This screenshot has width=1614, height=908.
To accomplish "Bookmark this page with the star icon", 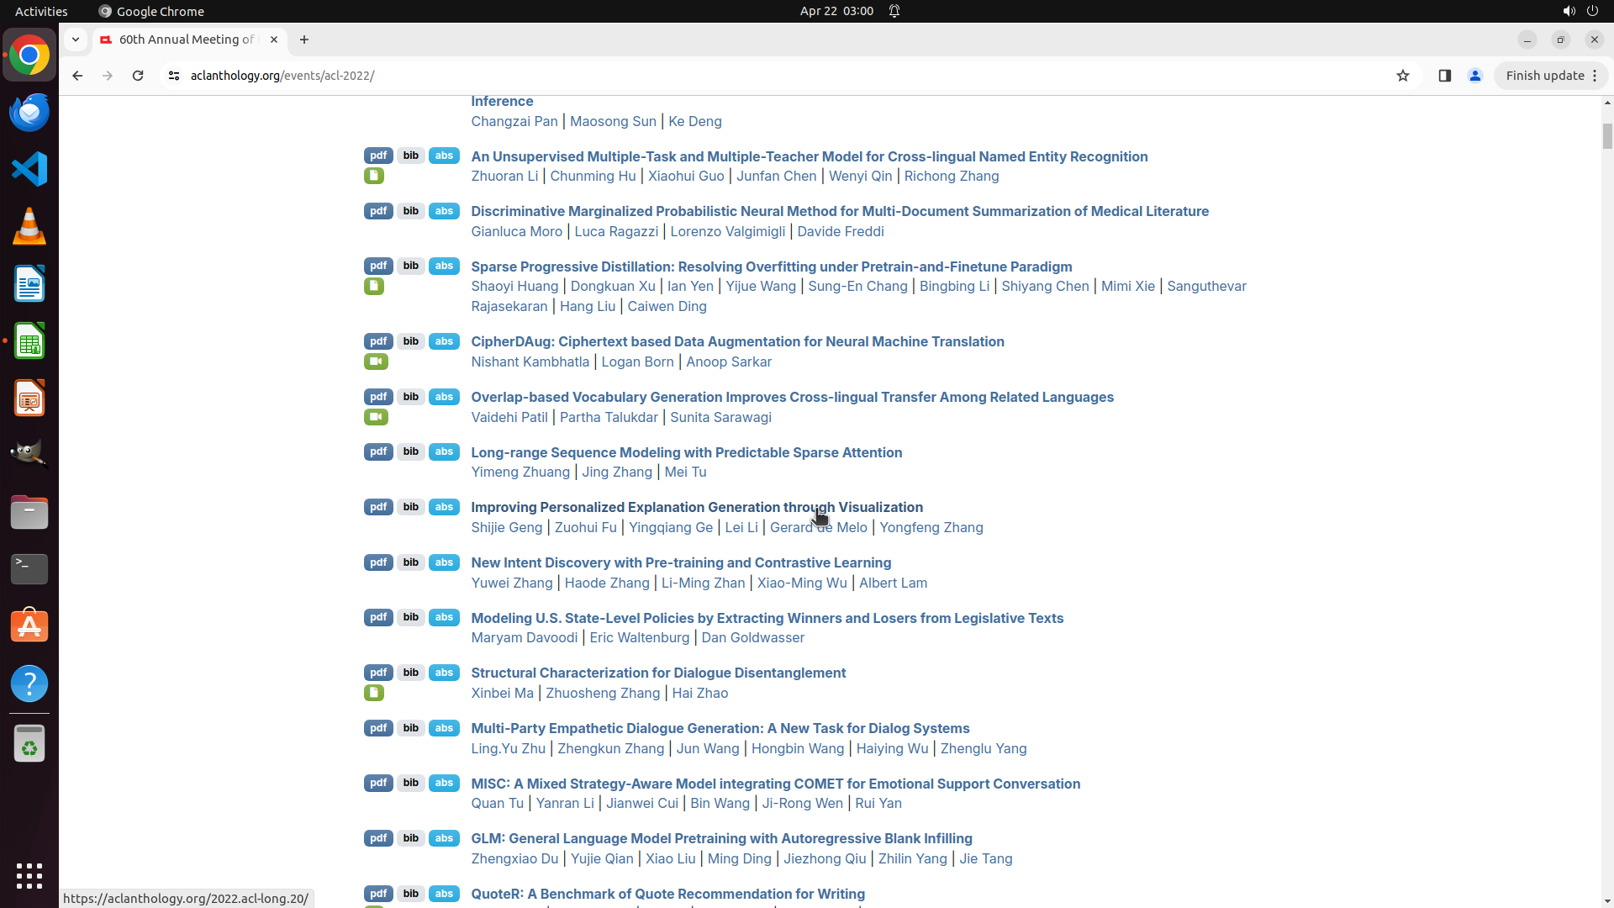I will (x=1402, y=76).
